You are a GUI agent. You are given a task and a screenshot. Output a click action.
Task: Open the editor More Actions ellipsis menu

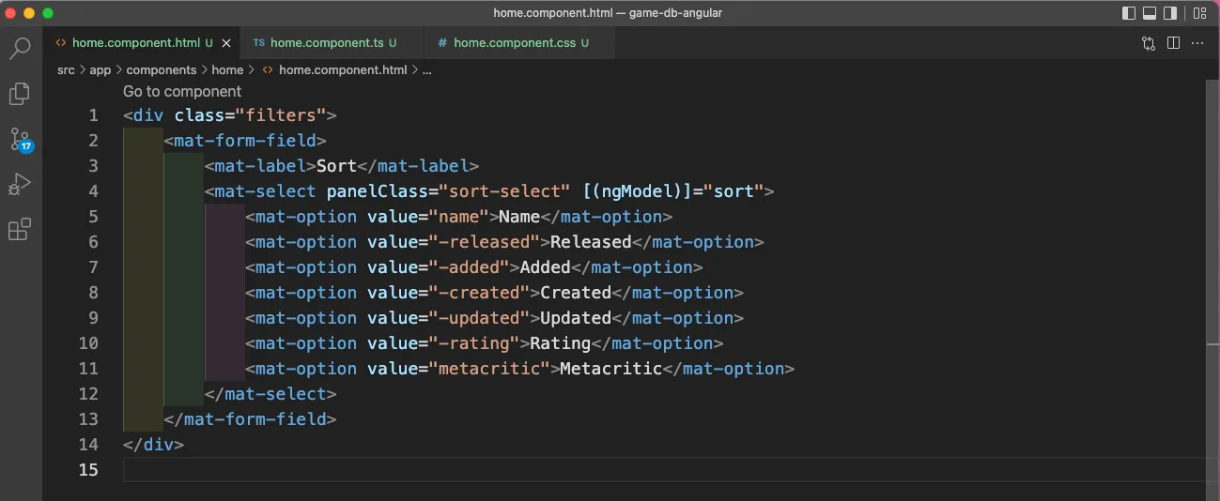[x=1197, y=43]
